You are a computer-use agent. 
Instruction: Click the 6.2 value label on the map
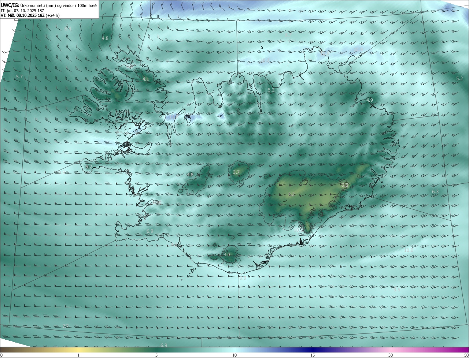pos(89,167)
